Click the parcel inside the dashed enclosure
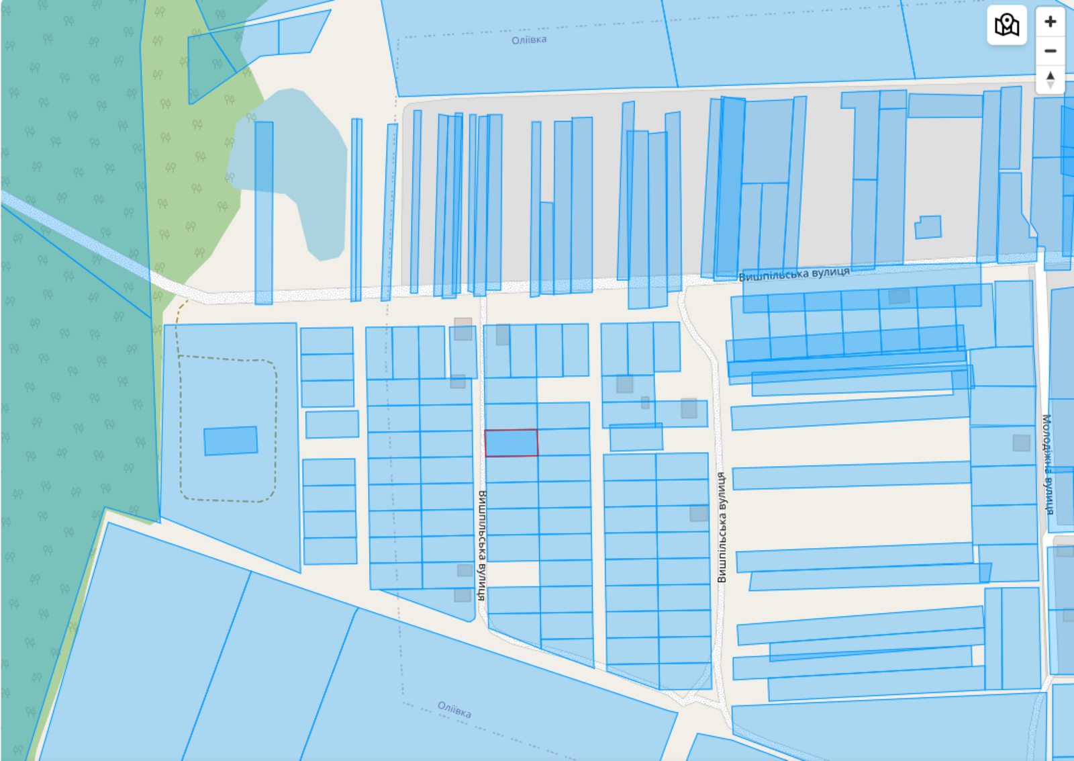Screen dimensions: 1074x761 (x=230, y=441)
